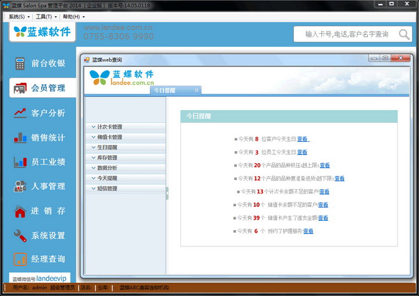Open the 进销存 house icon

[20, 211]
